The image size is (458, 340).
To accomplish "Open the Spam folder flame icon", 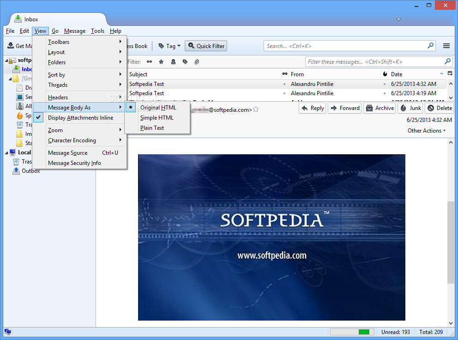I will coord(19,115).
